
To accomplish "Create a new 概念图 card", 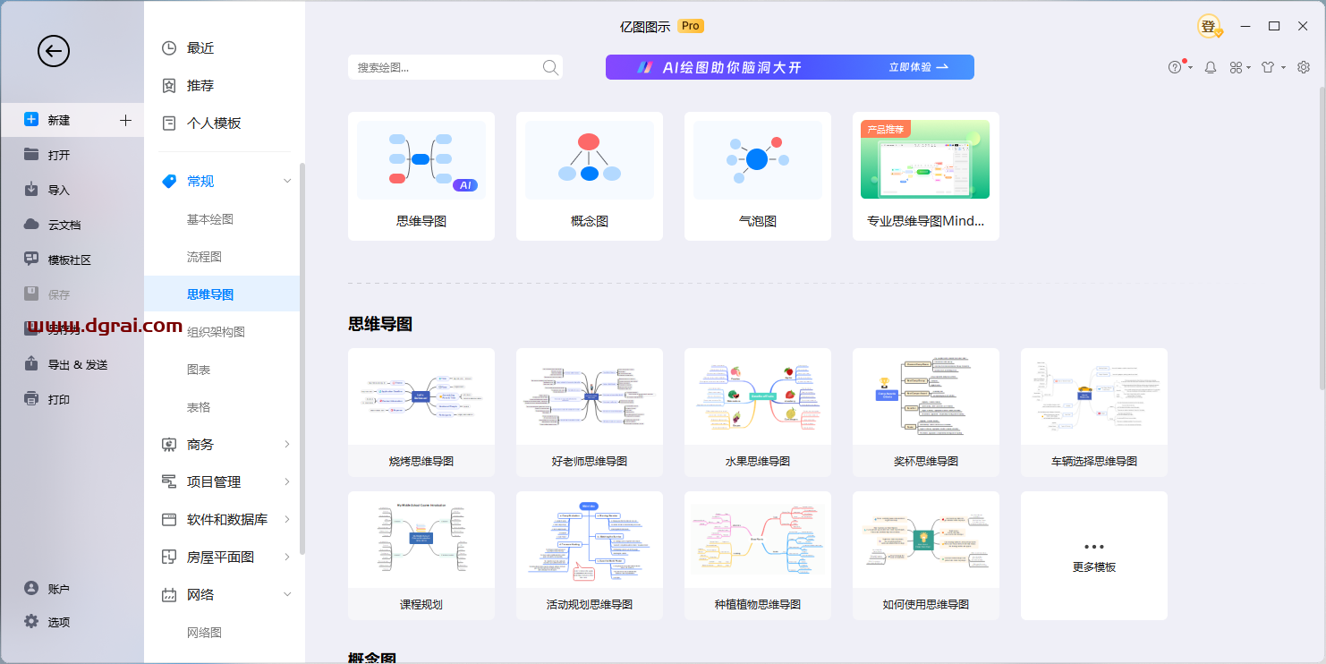I will coord(590,176).
